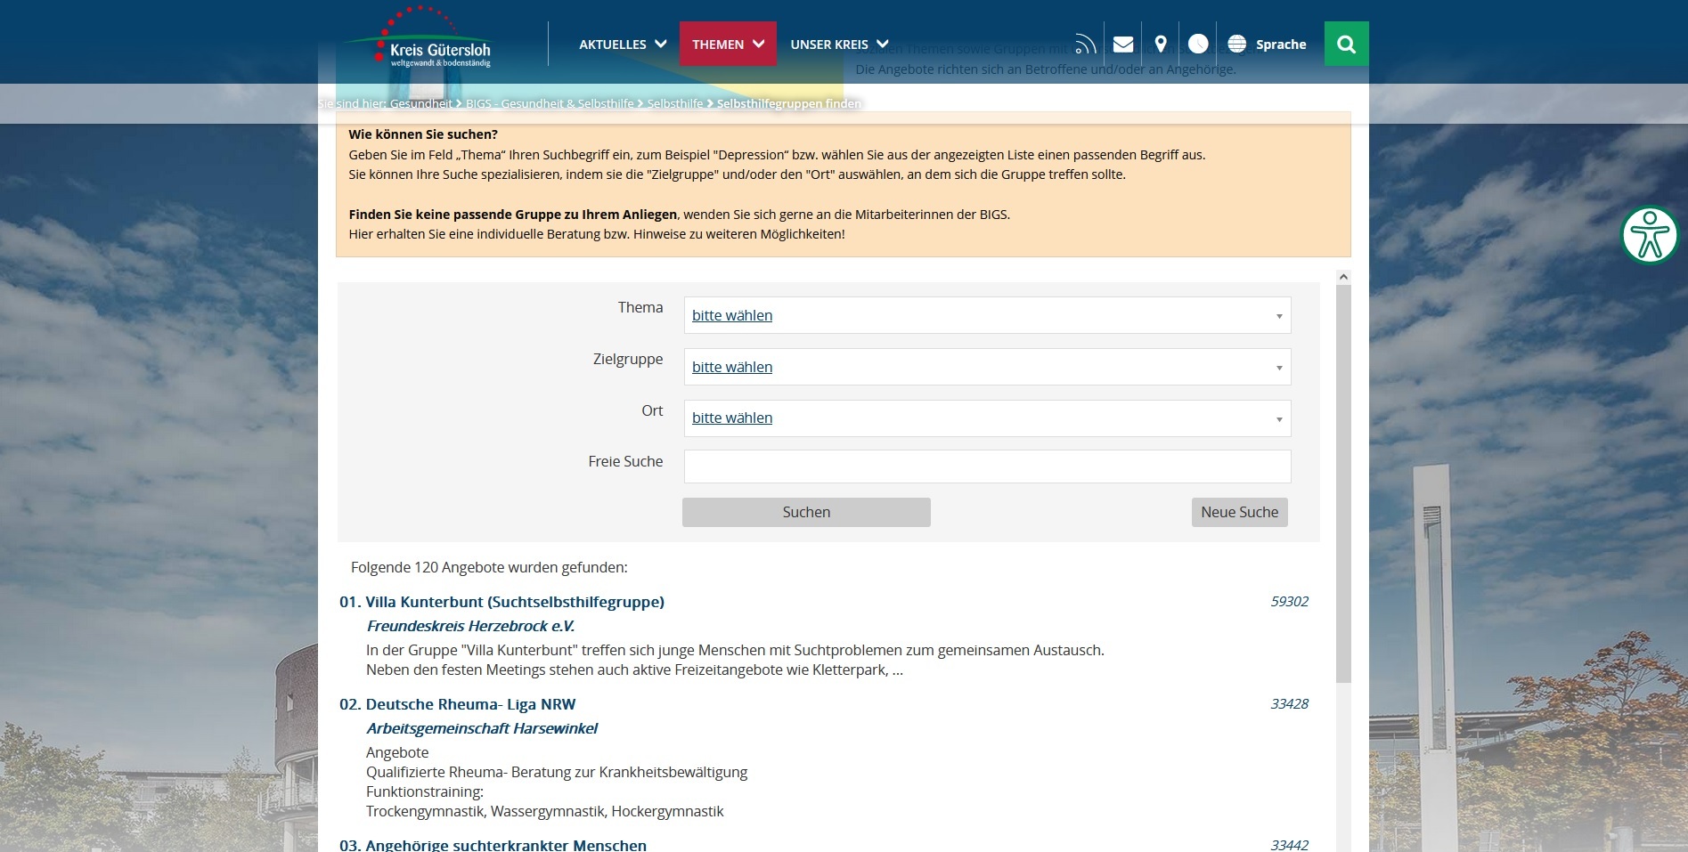This screenshot has width=1688, height=852.
Task: Expand the UNSER KREIS chevron
Action: (x=883, y=44)
